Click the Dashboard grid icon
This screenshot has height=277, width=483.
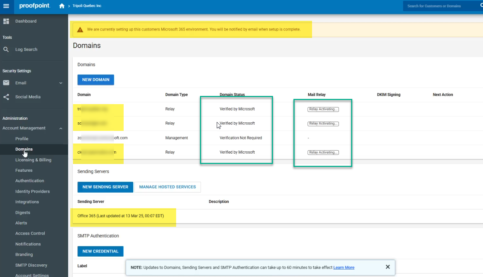6,21
